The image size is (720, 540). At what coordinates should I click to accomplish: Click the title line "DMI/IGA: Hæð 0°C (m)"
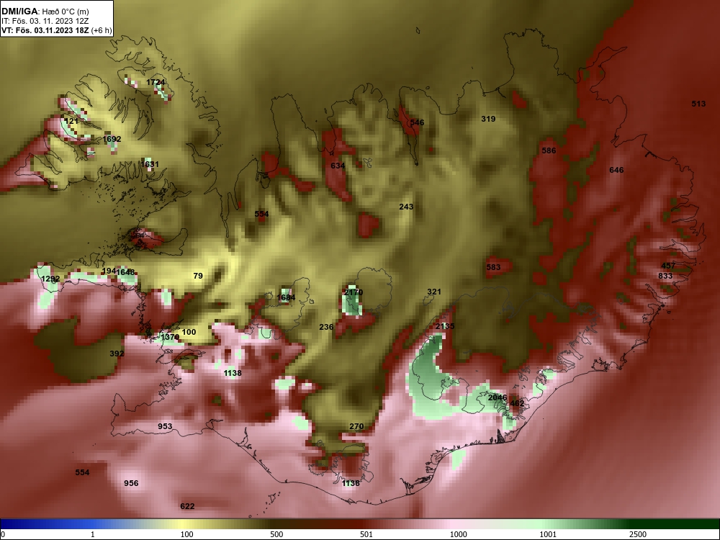45,12
